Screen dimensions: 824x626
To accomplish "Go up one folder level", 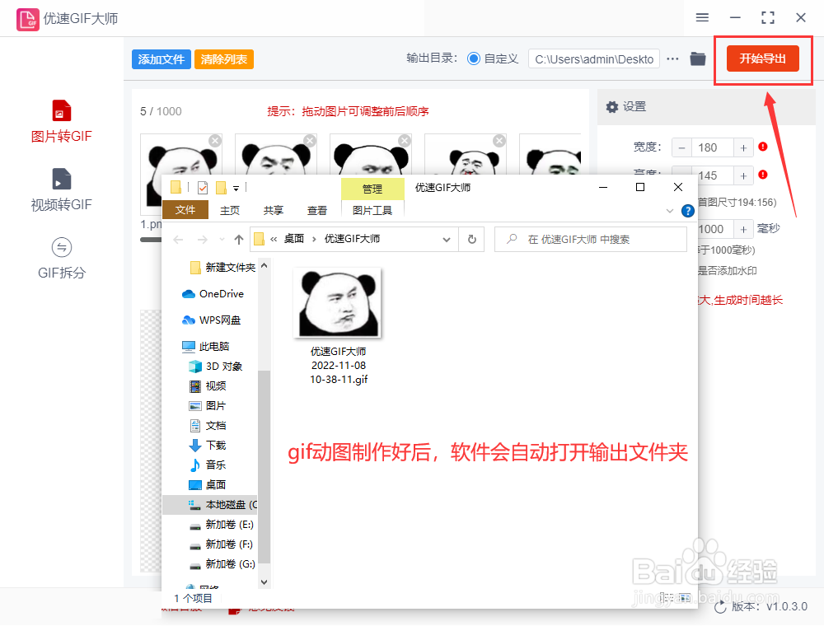I will click(239, 240).
